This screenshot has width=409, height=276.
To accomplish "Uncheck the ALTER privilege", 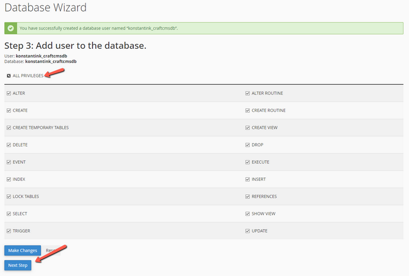I will click(x=9, y=93).
